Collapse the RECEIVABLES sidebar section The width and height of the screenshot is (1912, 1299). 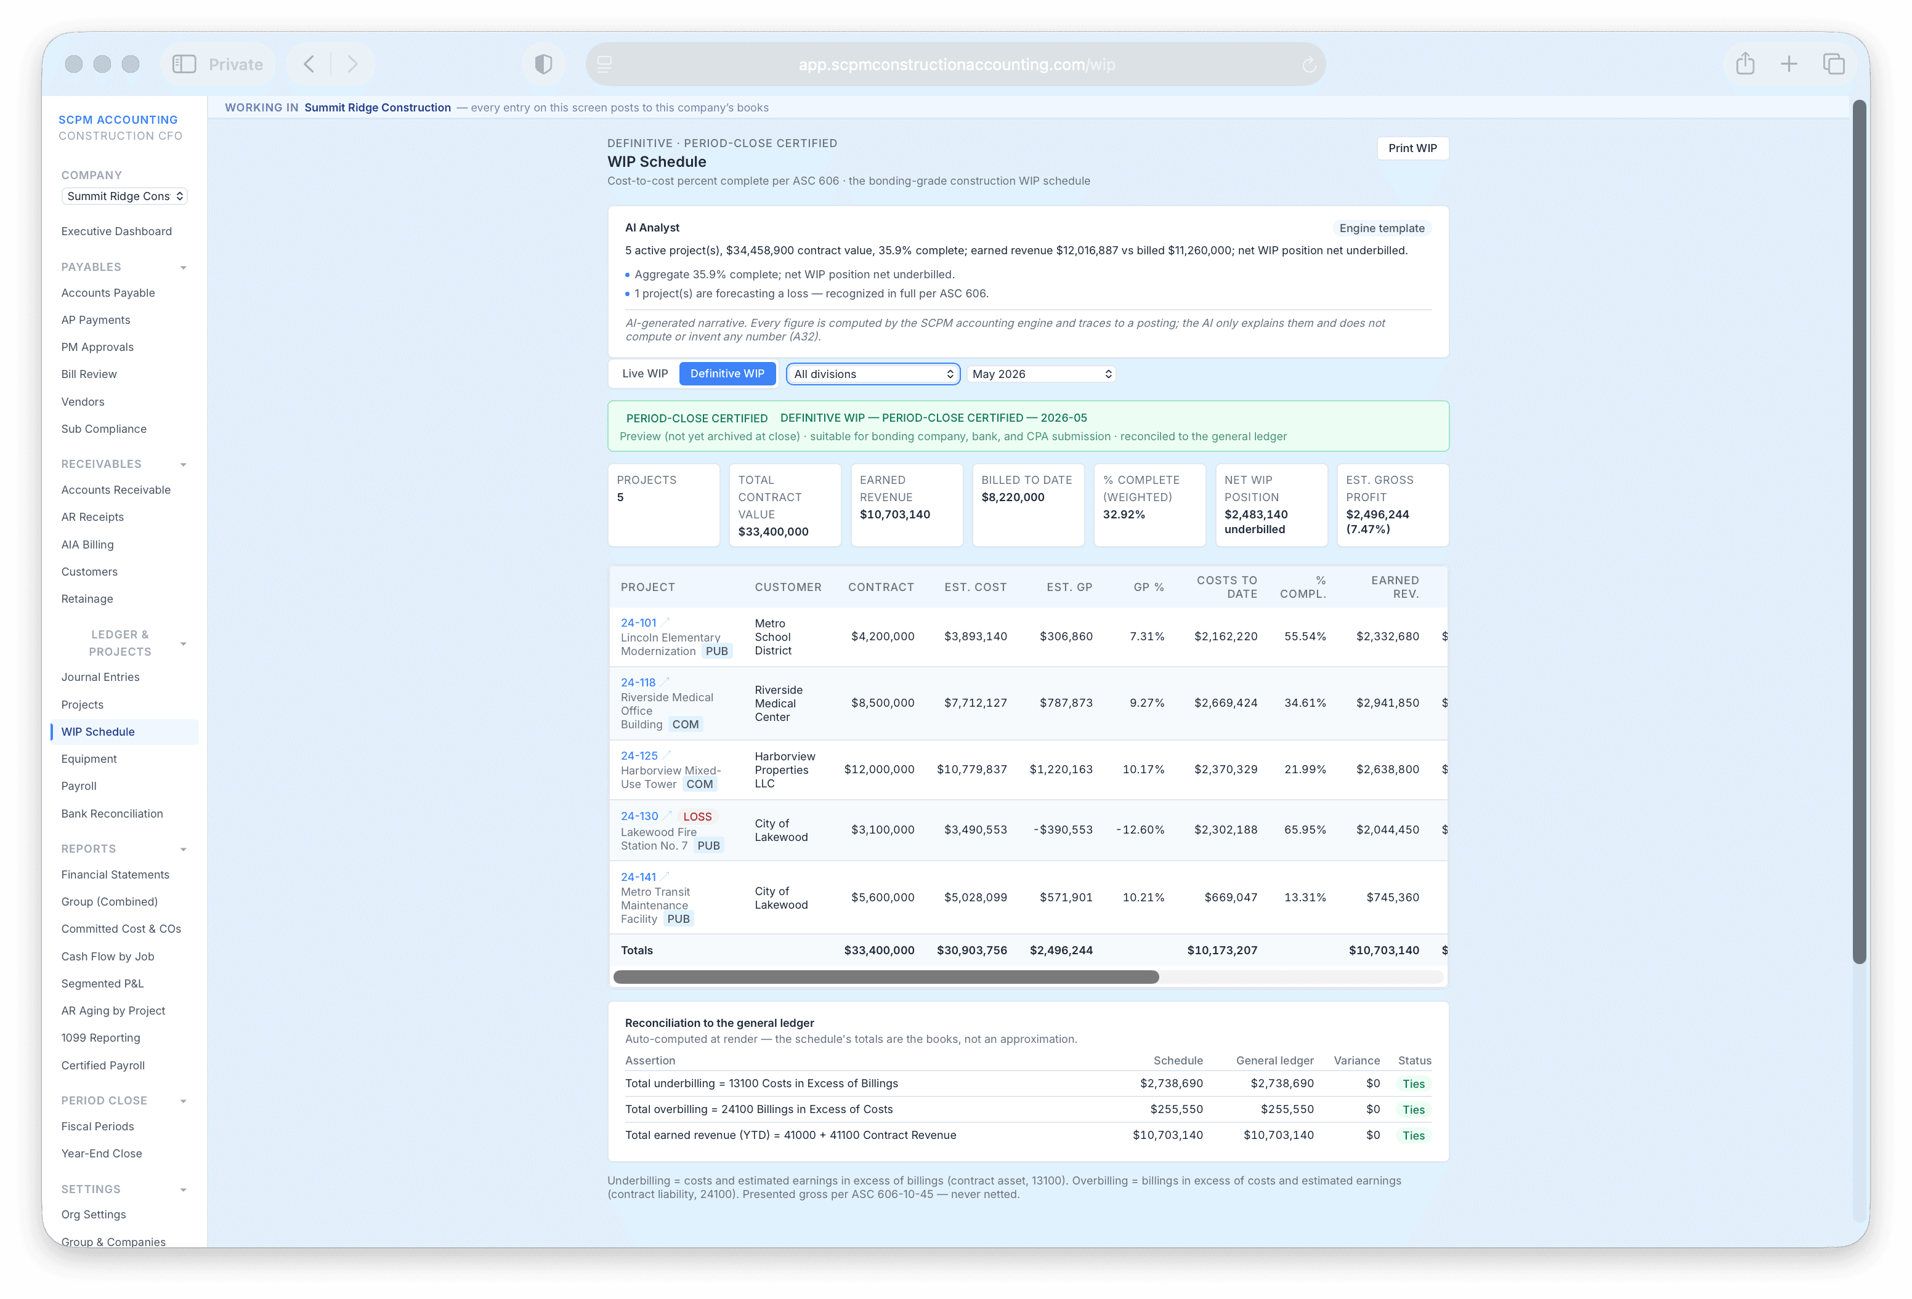184,465
